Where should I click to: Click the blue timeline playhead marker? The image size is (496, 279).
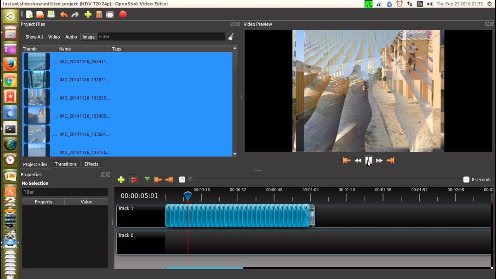pyautogui.click(x=188, y=196)
